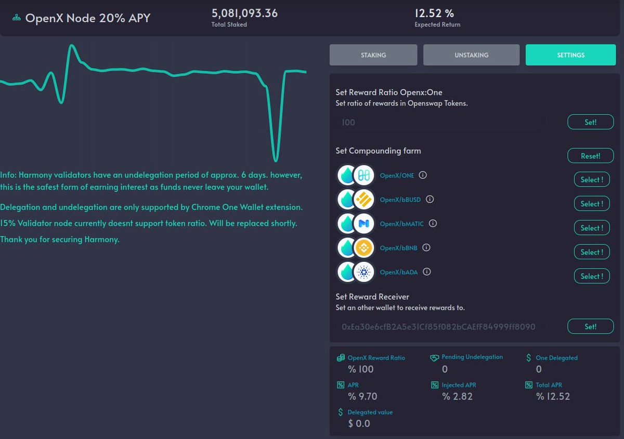Click handshake icon beside Pending Undelegation
This screenshot has width=624, height=439.
435,358
